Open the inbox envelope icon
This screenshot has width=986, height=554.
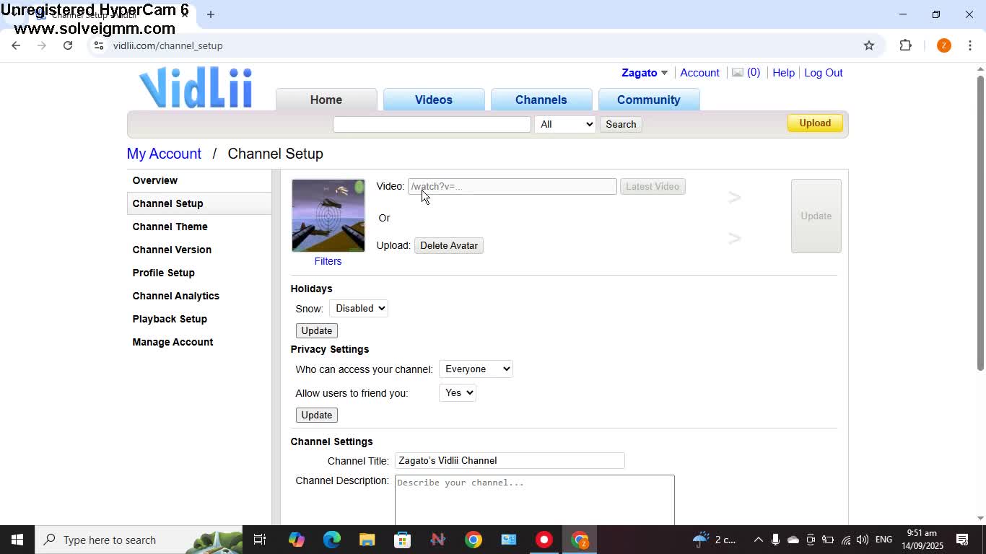738,73
